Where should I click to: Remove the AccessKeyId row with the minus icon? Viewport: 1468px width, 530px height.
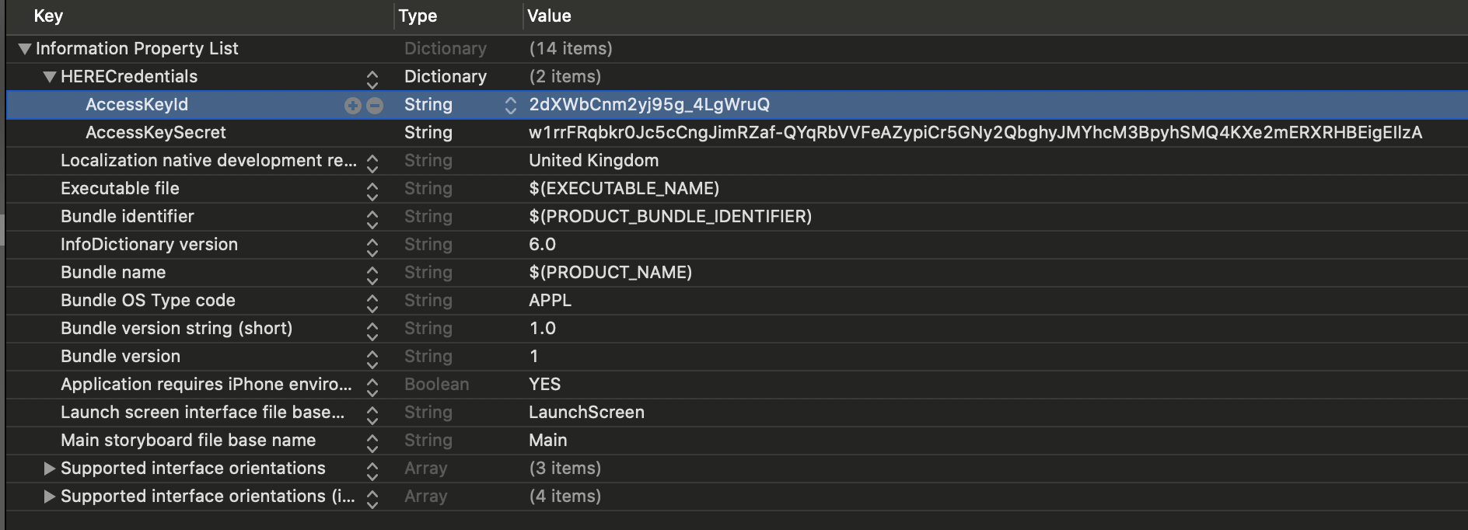point(375,105)
